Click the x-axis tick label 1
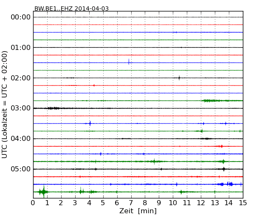The height and width of the screenshot is (220, 276). point(47,203)
